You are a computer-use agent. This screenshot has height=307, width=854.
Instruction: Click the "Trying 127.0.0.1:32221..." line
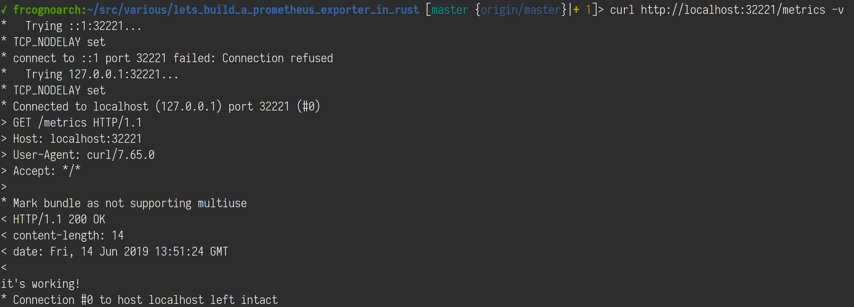[x=102, y=74]
